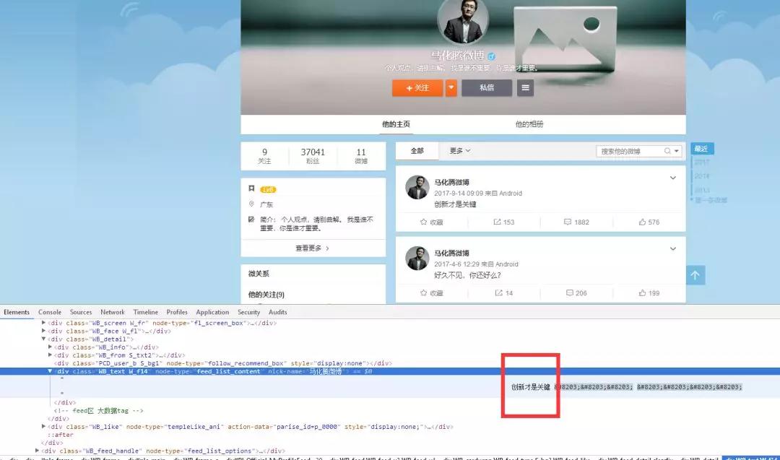The image size is (780, 460).
Task: Click 马化腾微博 name on 2017-4-6 post
Action: pyautogui.click(x=451, y=253)
